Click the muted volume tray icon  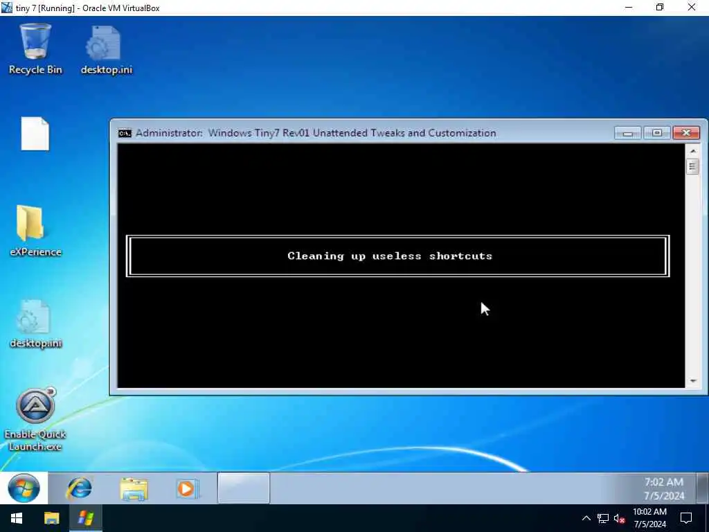(619, 518)
